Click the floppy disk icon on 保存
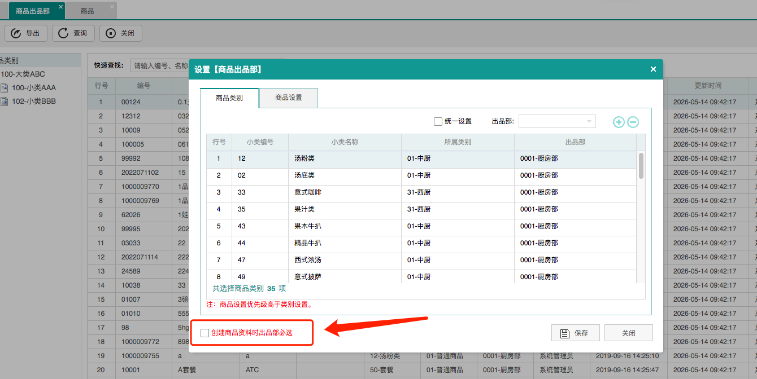The height and width of the screenshot is (379, 757). click(564, 333)
